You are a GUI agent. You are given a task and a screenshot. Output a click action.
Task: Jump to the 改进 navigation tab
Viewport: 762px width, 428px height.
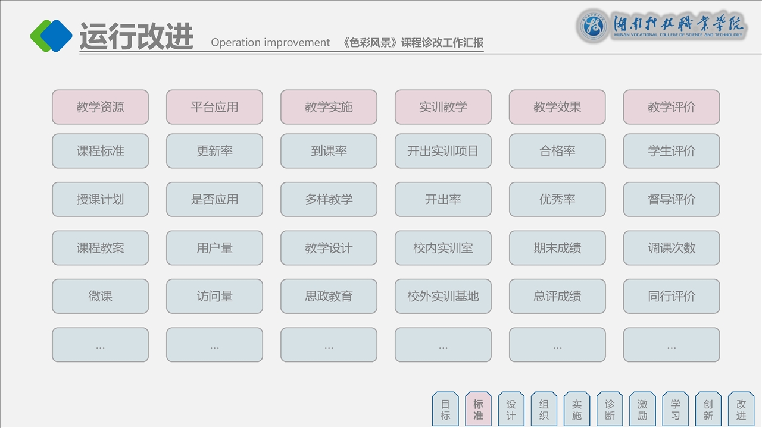(741, 410)
